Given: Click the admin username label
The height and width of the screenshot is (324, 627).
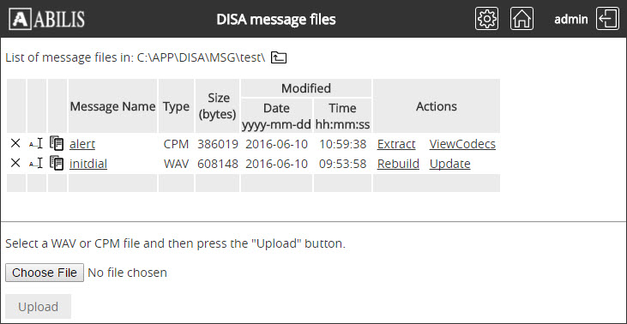Looking at the screenshot, I should 571,19.
